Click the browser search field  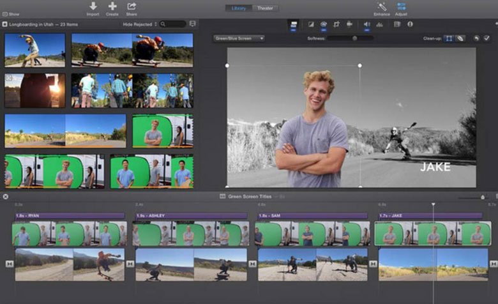(x=173, y=24)
